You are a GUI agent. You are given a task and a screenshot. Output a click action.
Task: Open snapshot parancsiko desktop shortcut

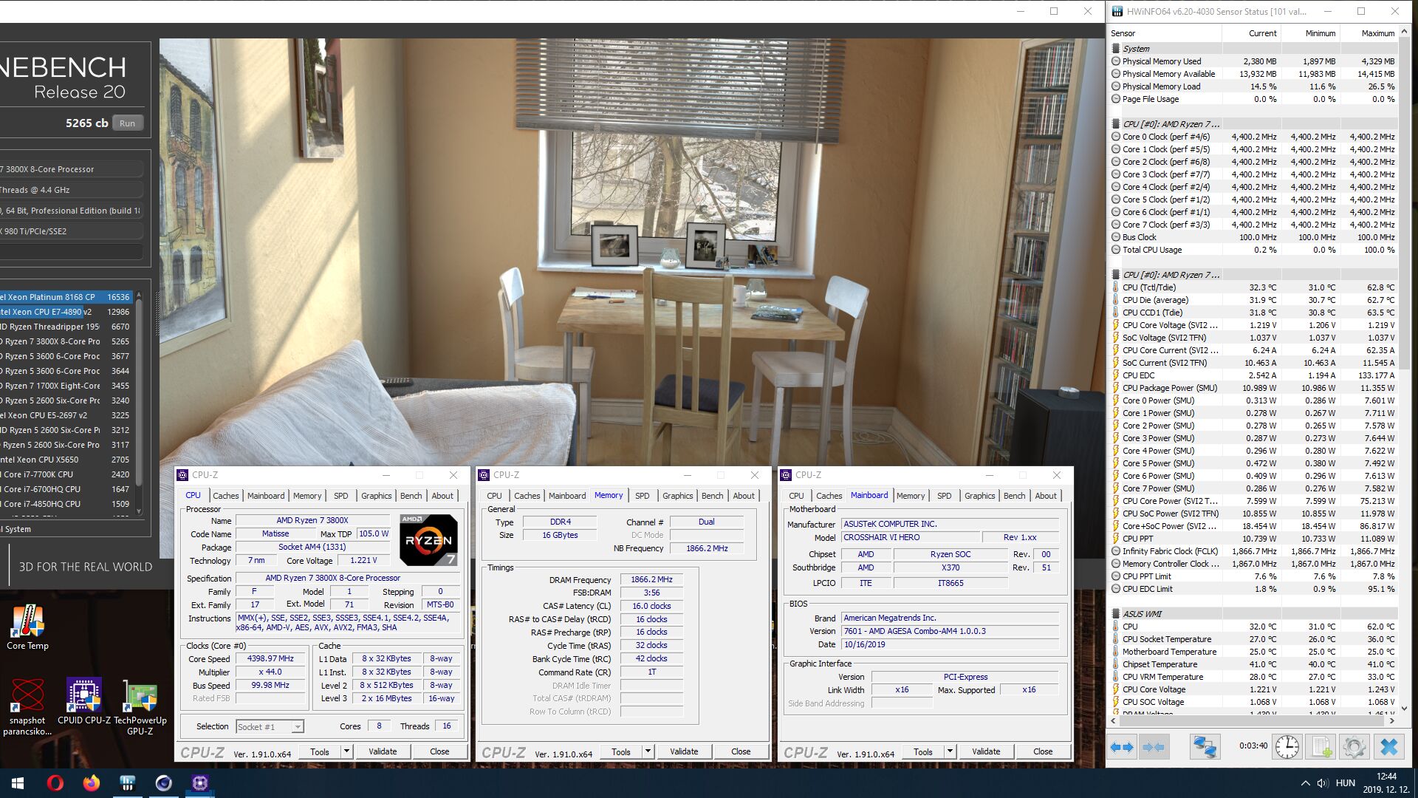point(27,707)
